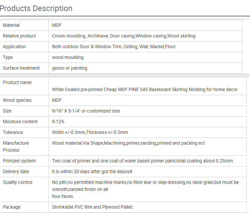The height and width of the screenshot is (213, 250).
Task: Click the Wood species label
Action: 17,100
